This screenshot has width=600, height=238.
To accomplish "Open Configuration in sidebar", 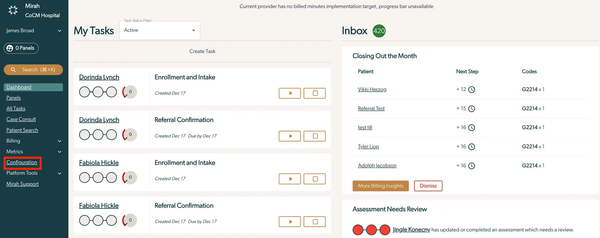I will tap(22, 162).
